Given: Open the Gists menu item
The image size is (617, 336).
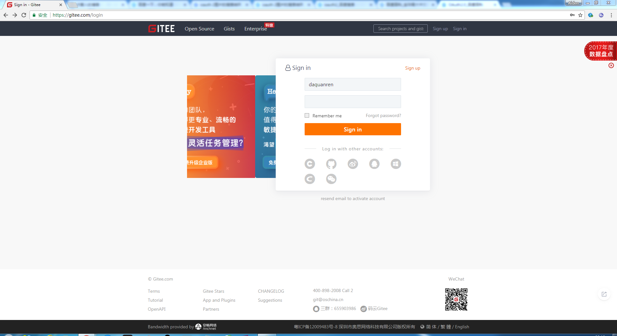Looking at the screenshot, I should point(229,29).
